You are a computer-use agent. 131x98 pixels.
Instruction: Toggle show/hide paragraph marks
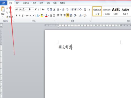click(89, 10)
